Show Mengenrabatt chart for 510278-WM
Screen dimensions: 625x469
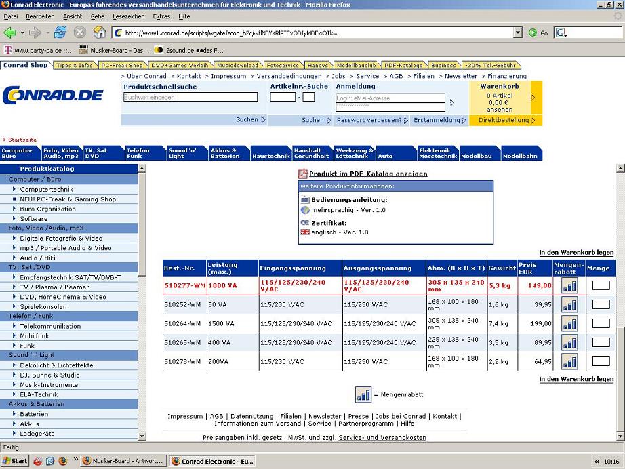pos(569,361)
